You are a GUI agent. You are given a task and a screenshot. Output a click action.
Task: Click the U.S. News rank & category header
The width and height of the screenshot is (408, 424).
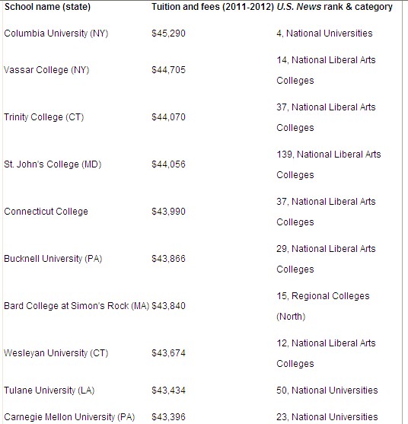click(x=334, y=7)
